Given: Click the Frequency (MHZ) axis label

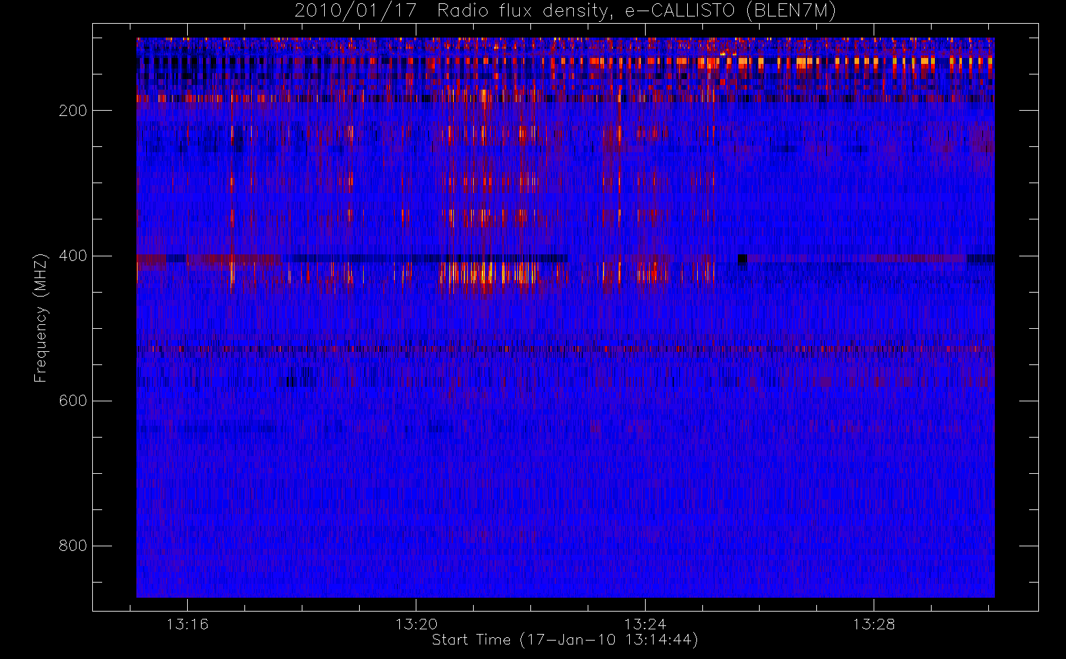Looking at the screenshot, I should pos(41,318).
